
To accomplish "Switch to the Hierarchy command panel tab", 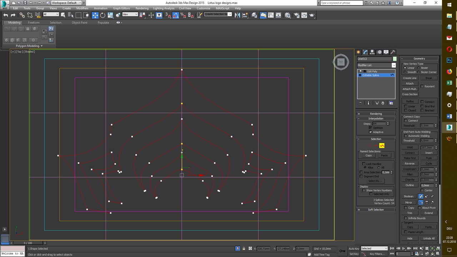I will 372,52.
